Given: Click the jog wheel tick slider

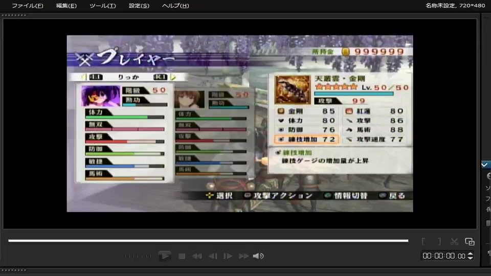Looking at the screenshot, I should point(138,256).
